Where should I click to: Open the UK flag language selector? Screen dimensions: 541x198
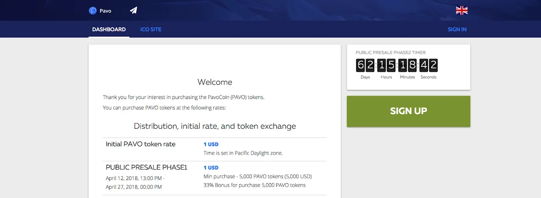pyautogui.click(x=462, y=11)
